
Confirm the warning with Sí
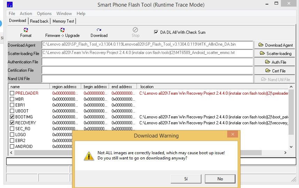click(186, 179)
